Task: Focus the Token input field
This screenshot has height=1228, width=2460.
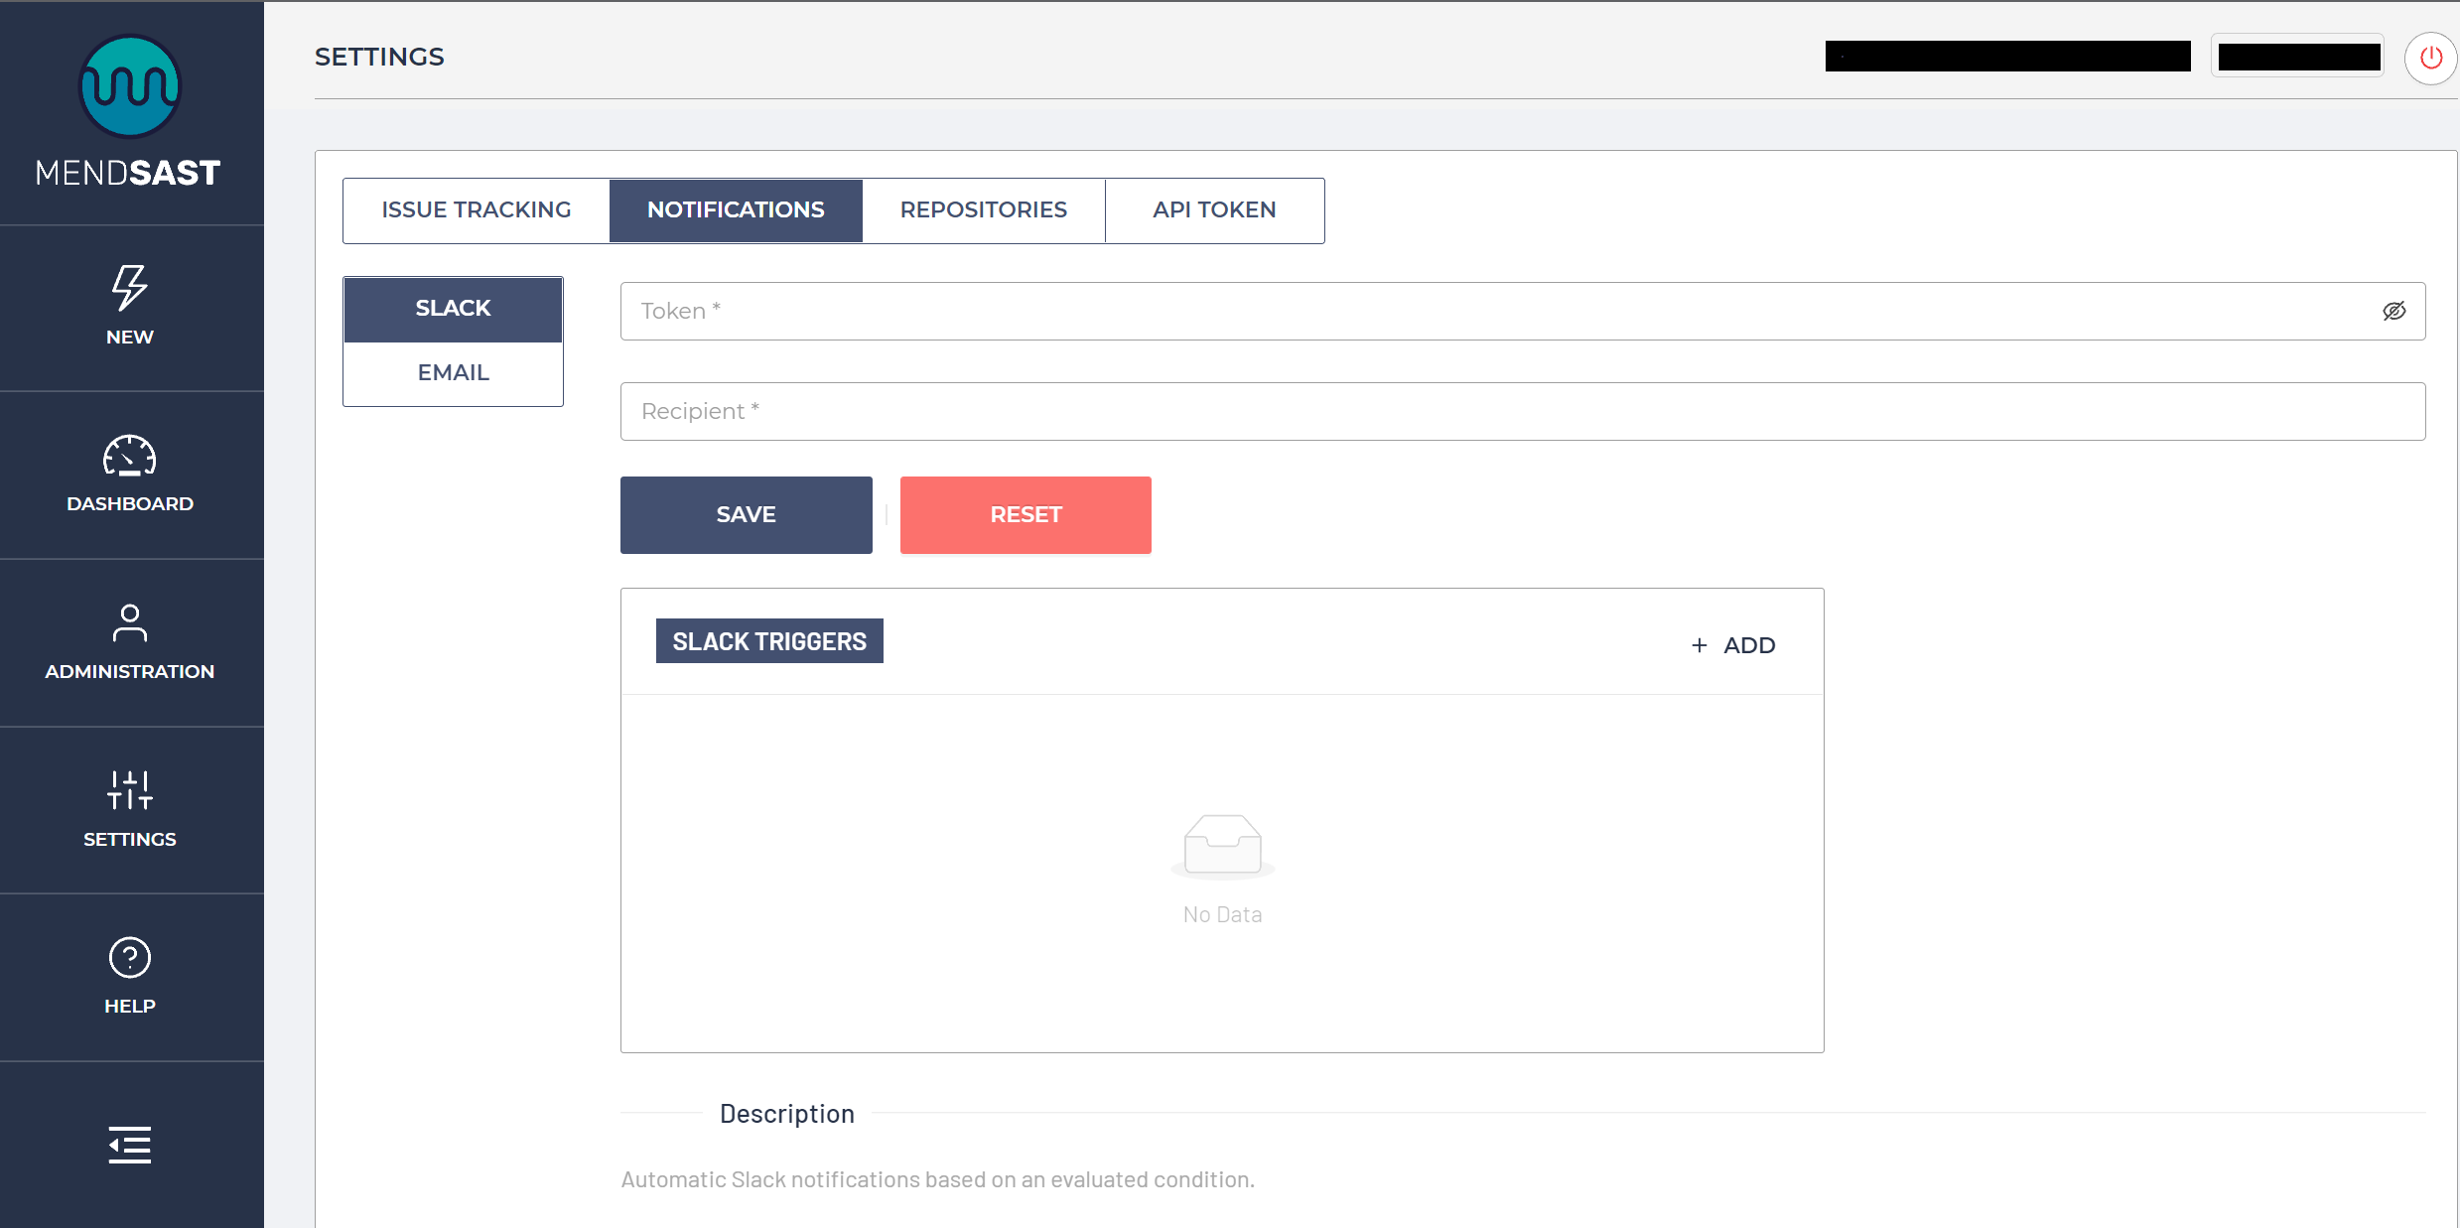Action: [x=1489, y=312]
